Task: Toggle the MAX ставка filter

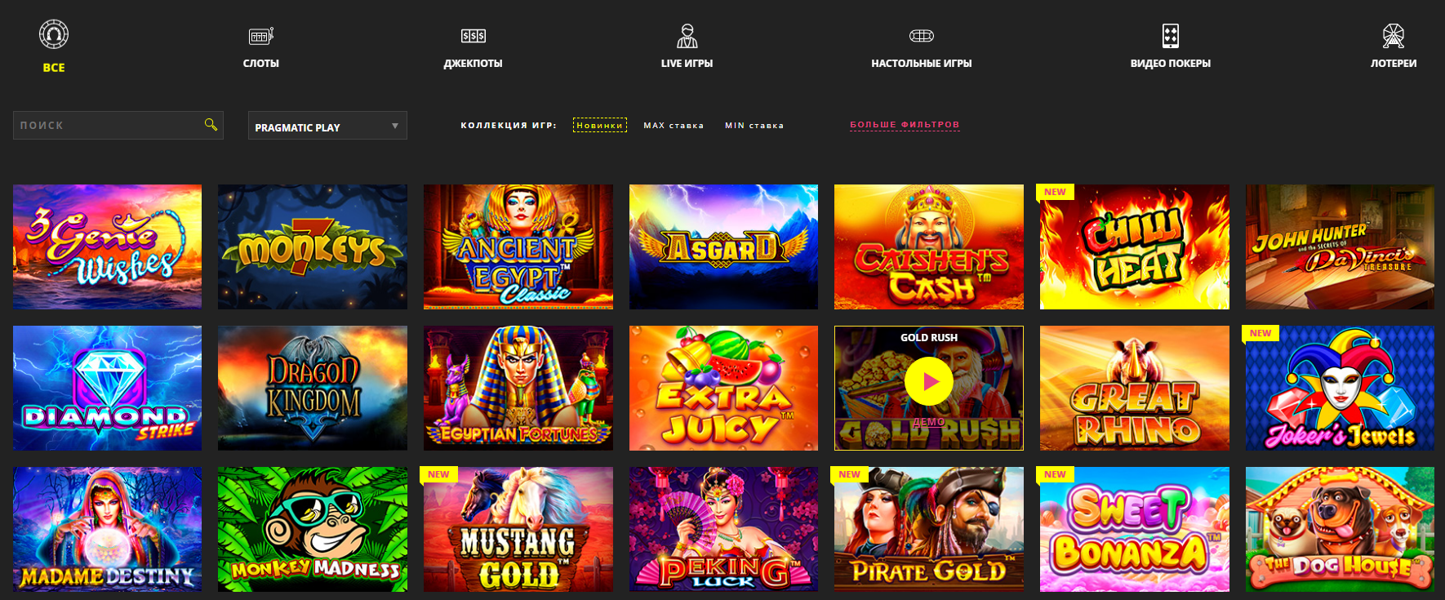Action: 674,126
